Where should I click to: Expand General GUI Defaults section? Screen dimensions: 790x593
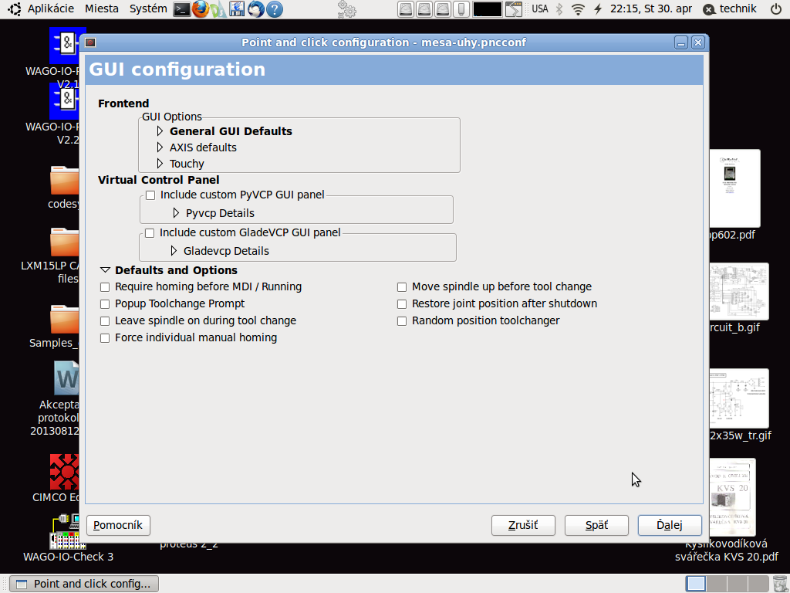point(160,131)
